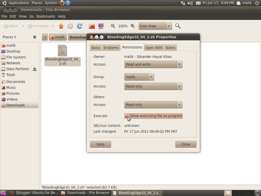Open the View menu
Image resolution: width=261 pixels, height=196 pixels.
[23, 16]
